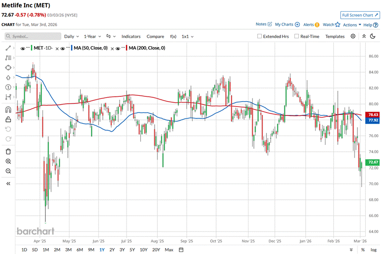
Task: Remove the MA (50, Close, 0) indicator
Action: [x=112, y=49]
